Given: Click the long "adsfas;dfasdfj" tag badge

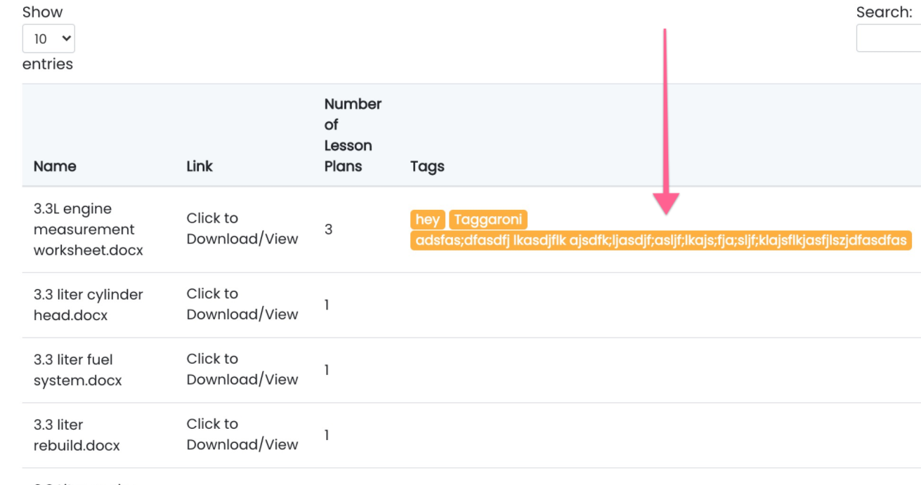Looking at the screenshot, I should [x=660, y=241].
